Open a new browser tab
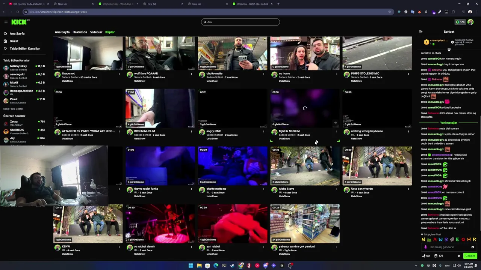This screenshot has height=270, width=481. pos(278,4)
